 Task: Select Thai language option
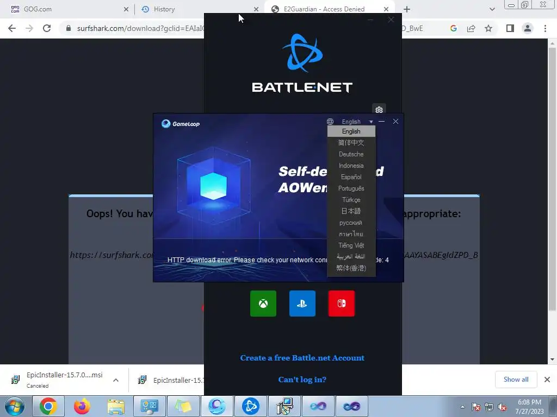(x=351, y=234)
